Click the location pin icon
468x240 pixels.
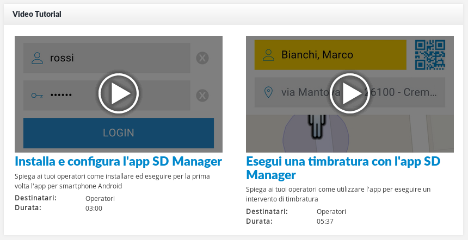coord(268,92)
